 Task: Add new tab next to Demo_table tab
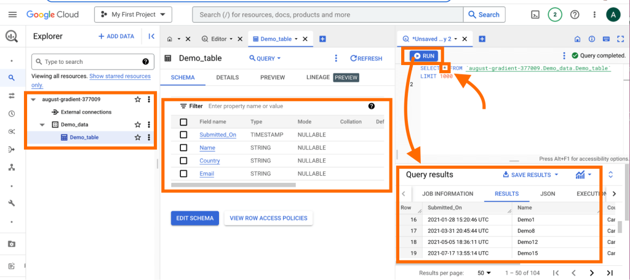point(322,39)
